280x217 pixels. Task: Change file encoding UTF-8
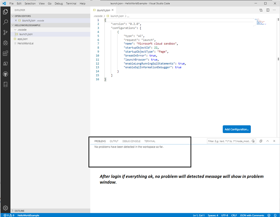pyautogui.click(x=225, y=215)
